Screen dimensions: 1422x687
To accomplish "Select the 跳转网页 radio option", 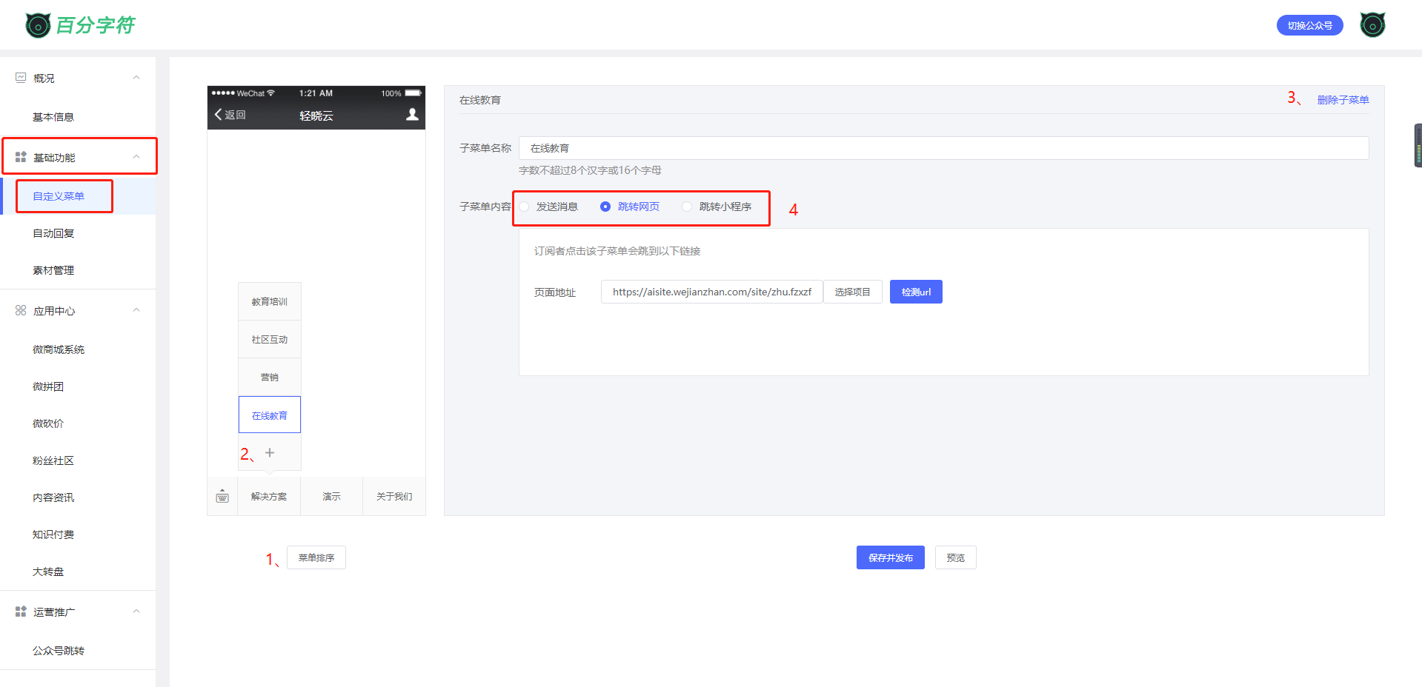I will [605, 207].
